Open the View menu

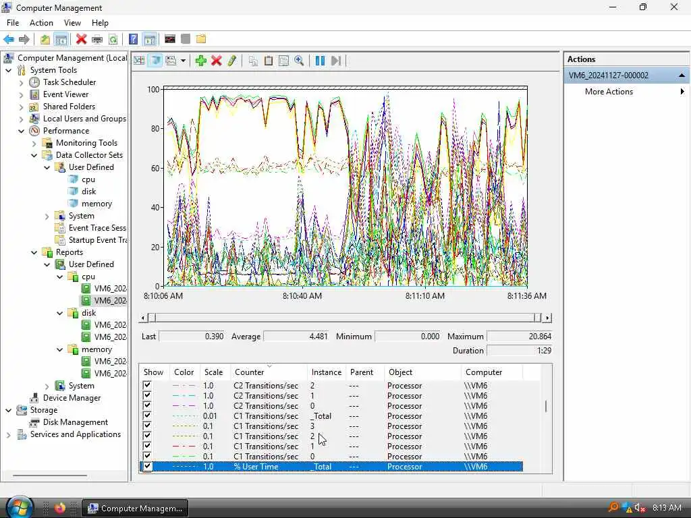[x=72, y=23]
